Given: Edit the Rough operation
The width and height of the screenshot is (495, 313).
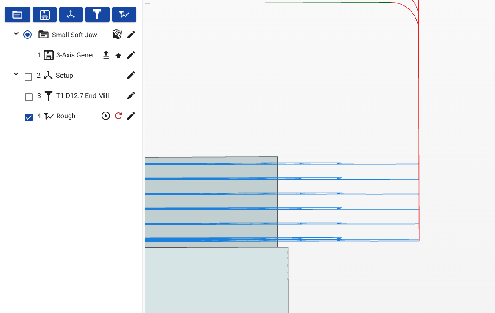Looking at the screenshot, I should pos(131,116).
